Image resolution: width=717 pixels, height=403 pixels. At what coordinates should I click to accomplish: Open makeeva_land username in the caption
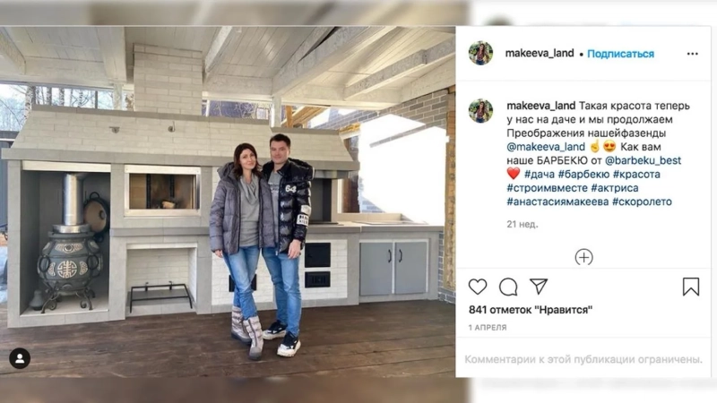(x=541, y=106)
